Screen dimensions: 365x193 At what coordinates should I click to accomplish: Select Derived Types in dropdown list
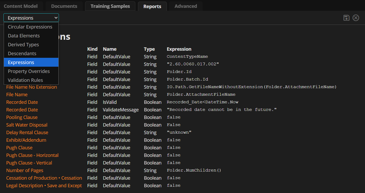[23, 45]
